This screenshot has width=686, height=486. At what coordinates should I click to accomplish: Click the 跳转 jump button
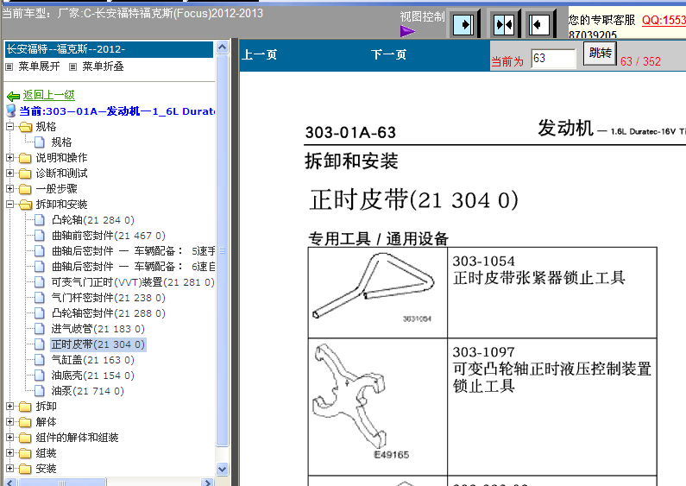[x=600, y=54]
